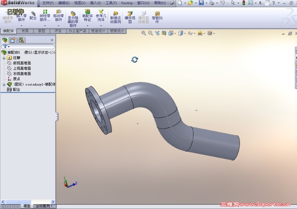Click Reference Geometry (参考几何体) tool
This screenshot has width=297, height=209.
(101, 16)
